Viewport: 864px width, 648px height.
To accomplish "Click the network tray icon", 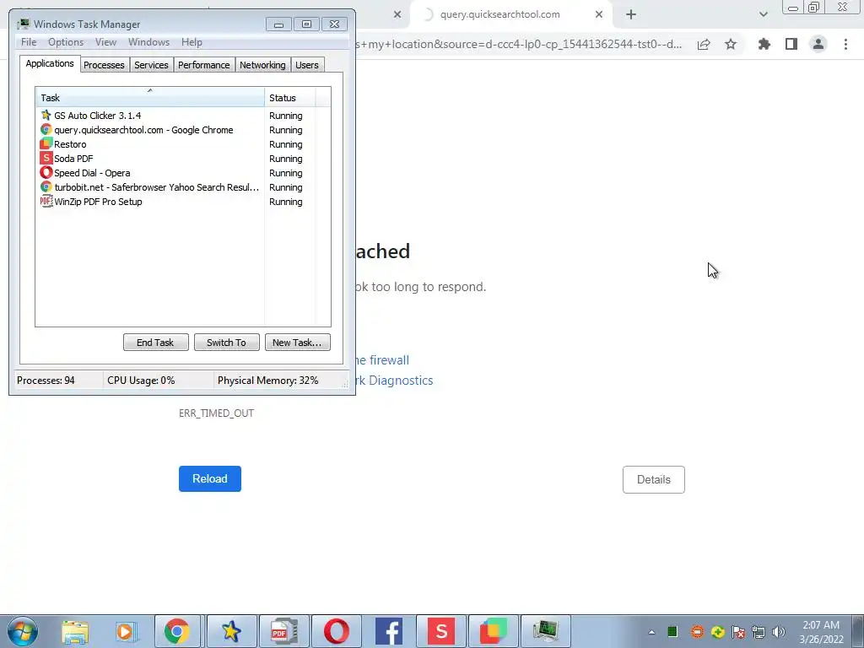I will (x=759, y=632).
